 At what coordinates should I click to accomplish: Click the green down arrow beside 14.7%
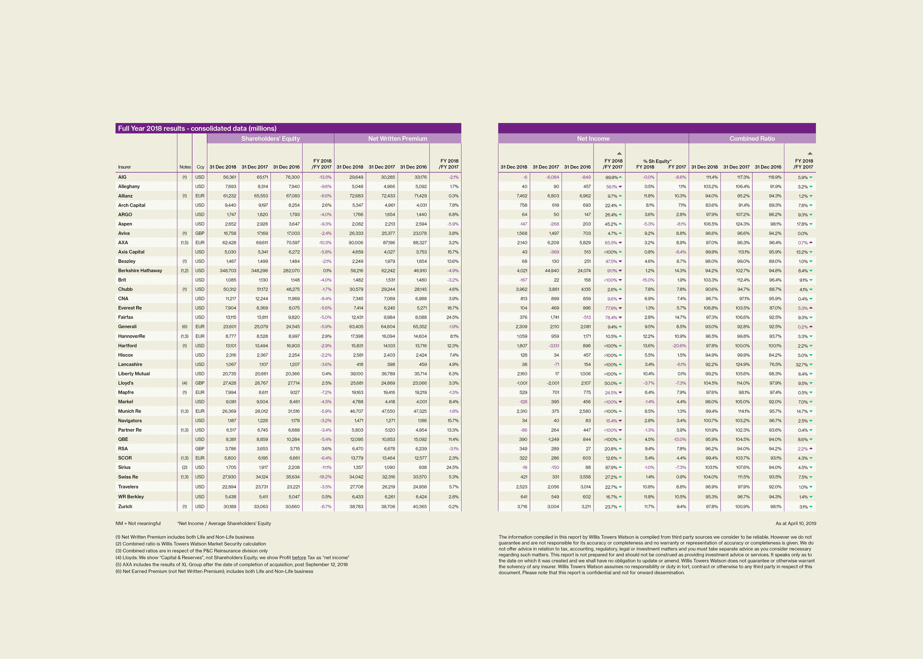coord(811,411)
